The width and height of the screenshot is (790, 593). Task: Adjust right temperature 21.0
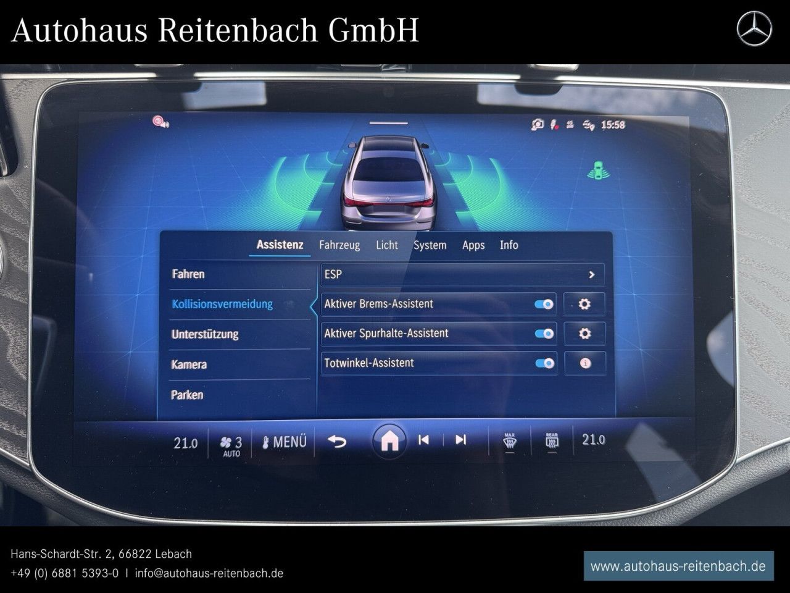click(593, 440)
